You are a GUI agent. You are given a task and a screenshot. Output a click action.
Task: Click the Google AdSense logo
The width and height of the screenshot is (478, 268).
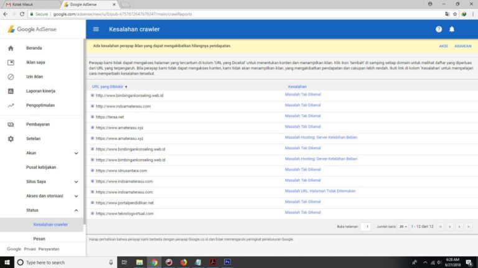pyautogui.click(x=32, y=29)
